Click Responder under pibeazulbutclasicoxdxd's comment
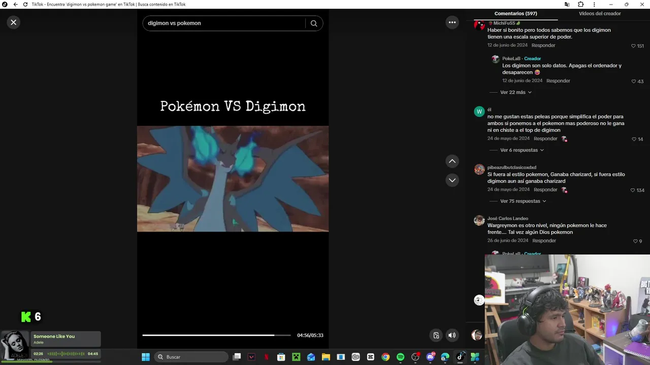 pos(545,190)
